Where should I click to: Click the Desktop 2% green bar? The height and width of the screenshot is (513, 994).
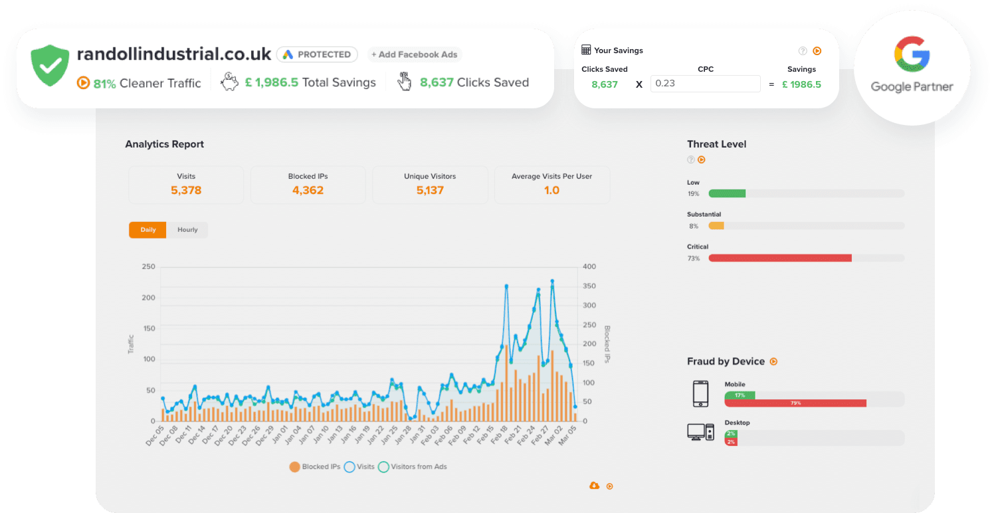pyautogui.click(x=731, y=434)
